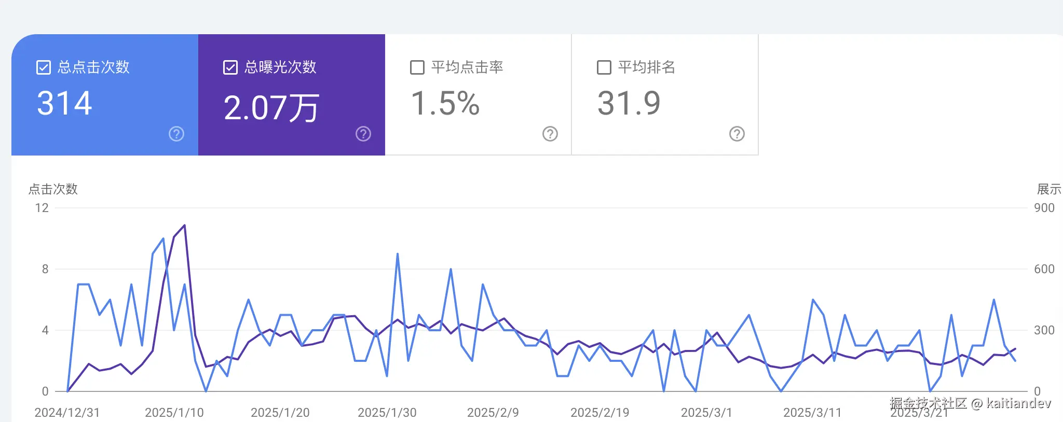This screenshot has height=422, width=1063.
Task: Enable the 平均点击率 checkbox
Action: (417, 67)
